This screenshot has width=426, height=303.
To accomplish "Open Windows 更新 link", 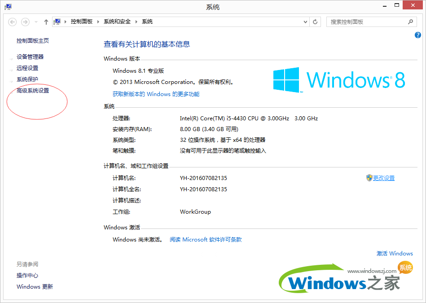I will pos(35,286).
